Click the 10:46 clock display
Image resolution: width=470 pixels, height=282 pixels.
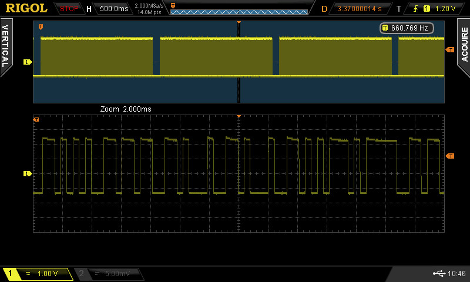point(456,274)
